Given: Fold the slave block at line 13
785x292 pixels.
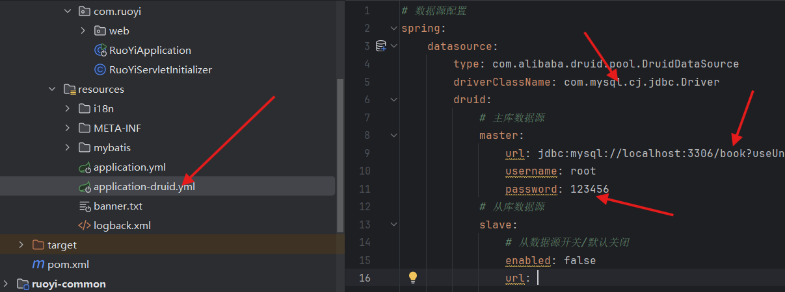Looking at the screenshot, I should pyautogui.click(x=393, y=225).
